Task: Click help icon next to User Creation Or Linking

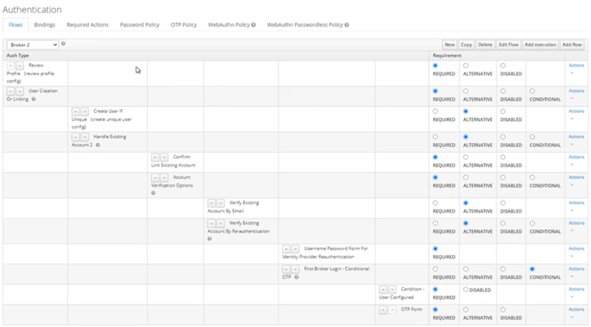Action: click(33, 99)
